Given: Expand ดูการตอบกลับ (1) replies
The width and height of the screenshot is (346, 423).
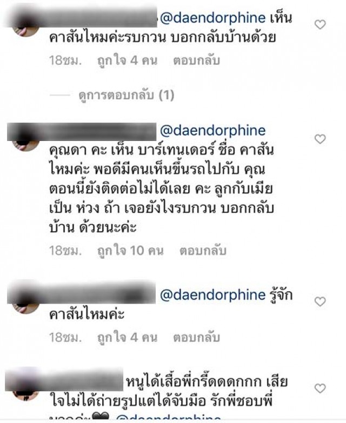Looking at the screenshot, I should pyautogui.click(x=127, y=95).
